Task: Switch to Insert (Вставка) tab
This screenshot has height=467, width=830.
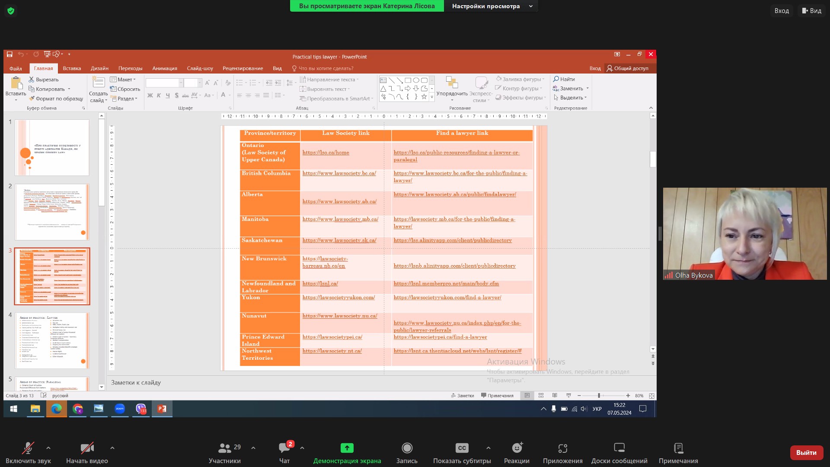Action: (72, 68)
